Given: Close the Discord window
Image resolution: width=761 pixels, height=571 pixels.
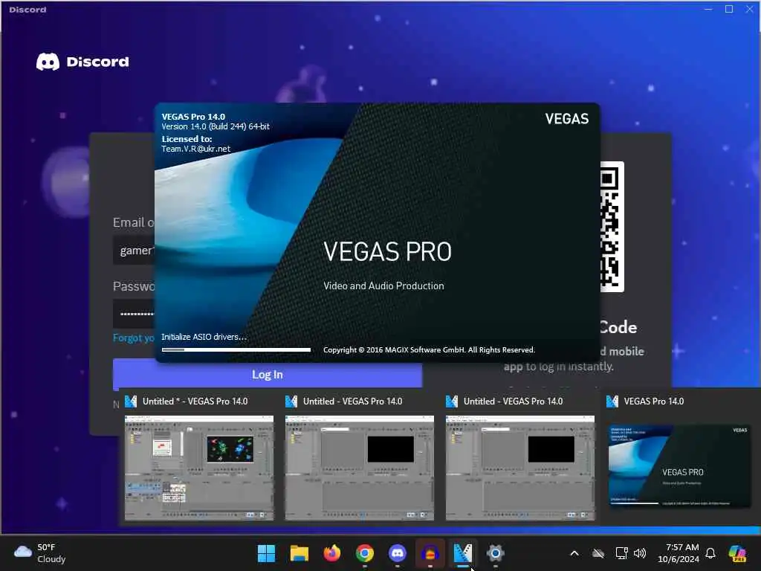Looking at the screenshot, I should pyautogui.click(x=749, y=9).
